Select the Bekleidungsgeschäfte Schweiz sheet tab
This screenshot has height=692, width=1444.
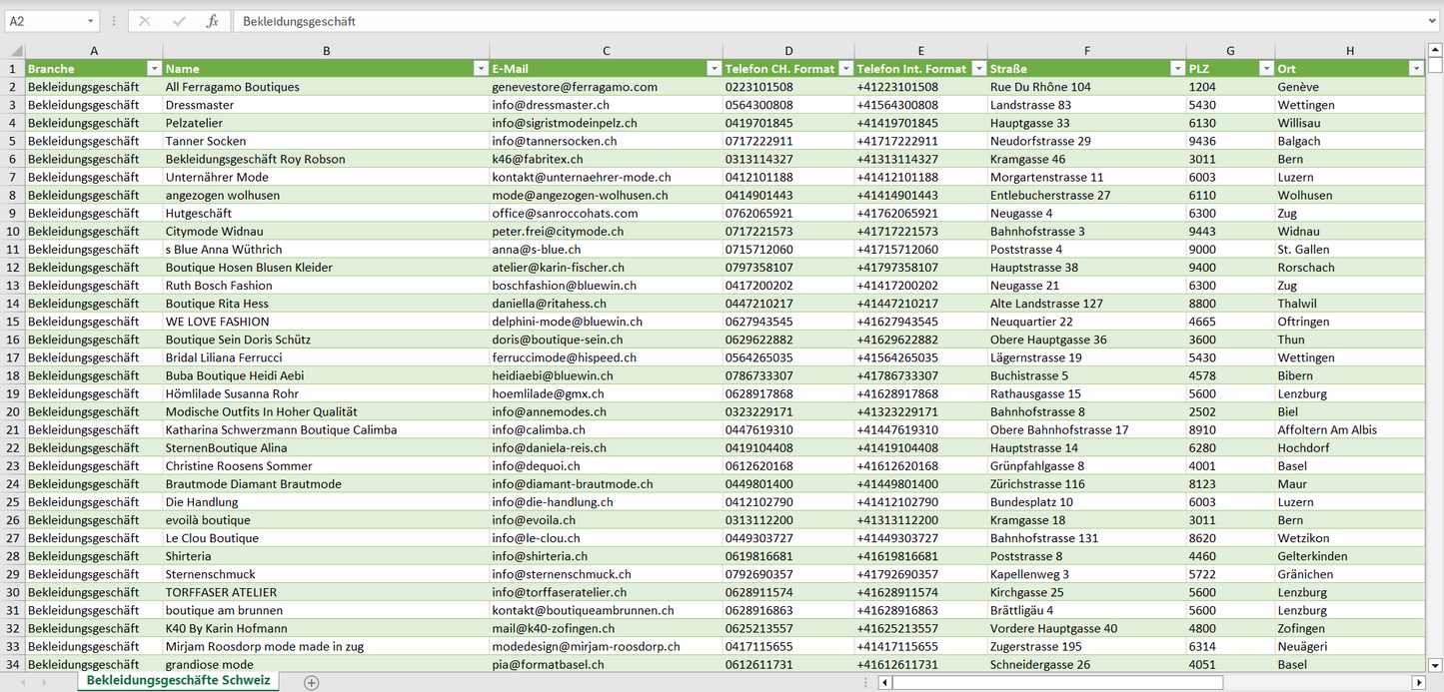click(178, 681)
